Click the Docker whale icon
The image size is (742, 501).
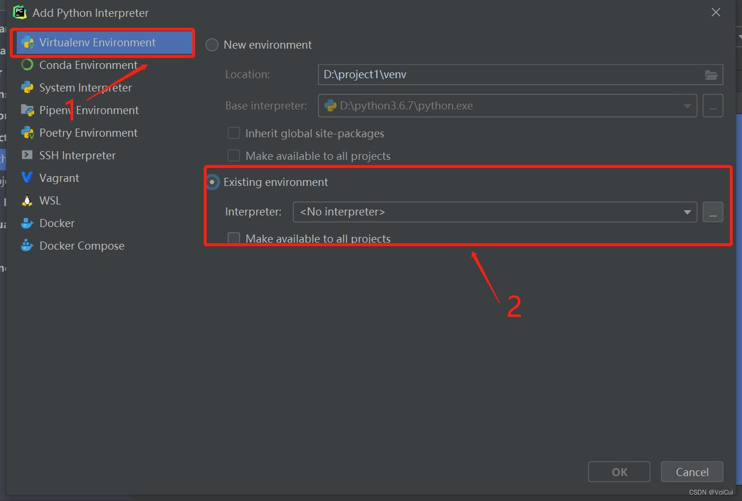point(27,223)
